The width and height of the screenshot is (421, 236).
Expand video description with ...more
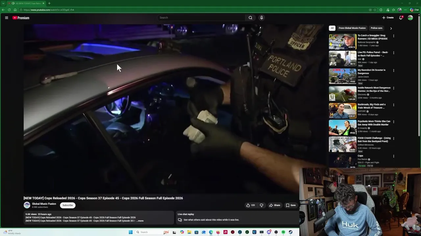(x=140, y=221)
